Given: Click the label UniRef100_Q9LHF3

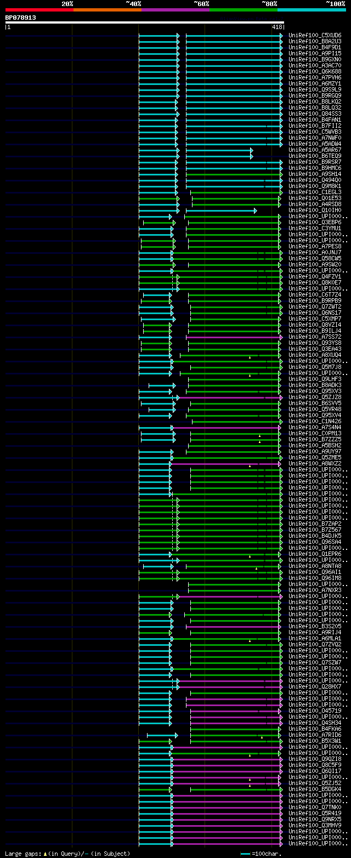Looking at the screenshot, I should coord(315,379).
